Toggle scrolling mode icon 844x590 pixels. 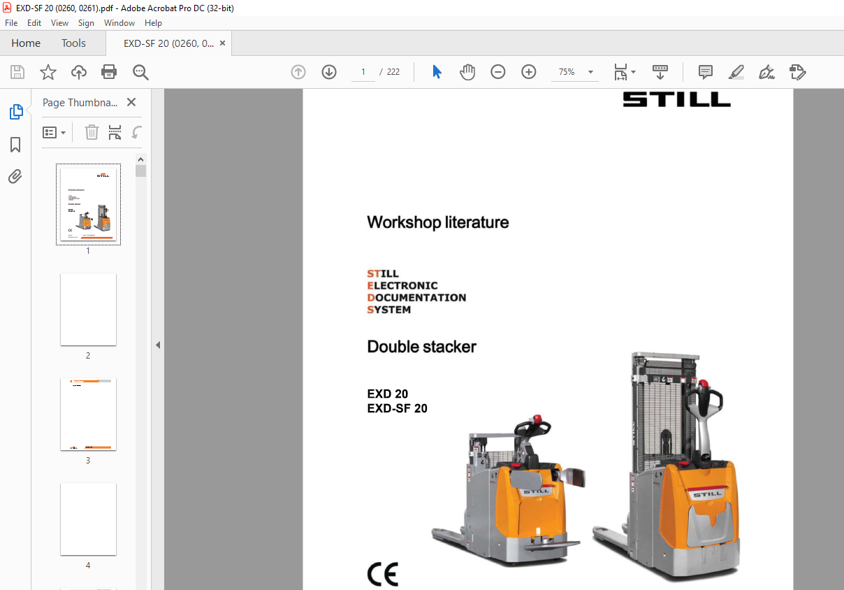click(x=660, y=72)
